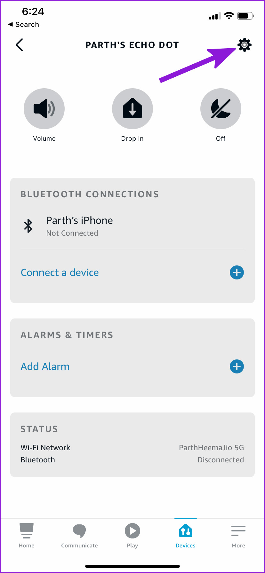
Task: Toggle Do Not Disturb moon icon
Action: pyautogui.click(x=221, y=109)
